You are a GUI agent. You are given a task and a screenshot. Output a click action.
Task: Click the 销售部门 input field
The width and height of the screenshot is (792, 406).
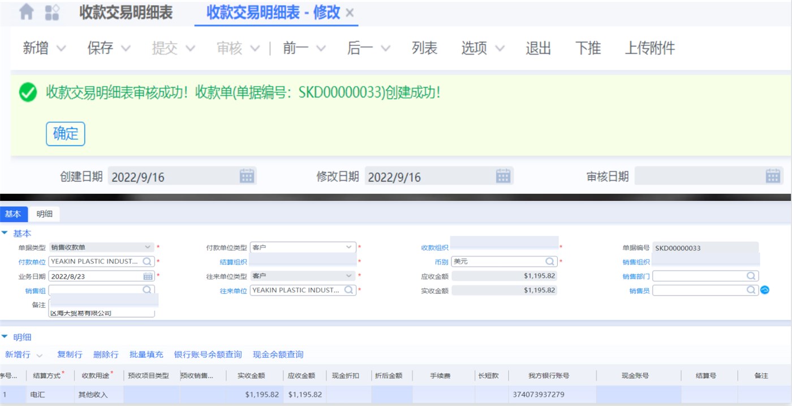pyautogui.click(x=699, y=276)
